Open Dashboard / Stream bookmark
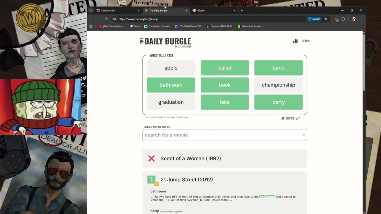Screen dimensions: 381x214 click(158, 26)
